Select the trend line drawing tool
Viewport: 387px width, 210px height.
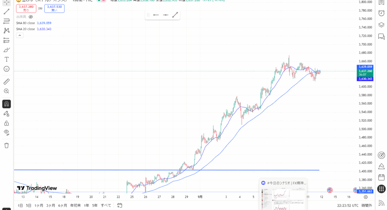coord(6,12)
